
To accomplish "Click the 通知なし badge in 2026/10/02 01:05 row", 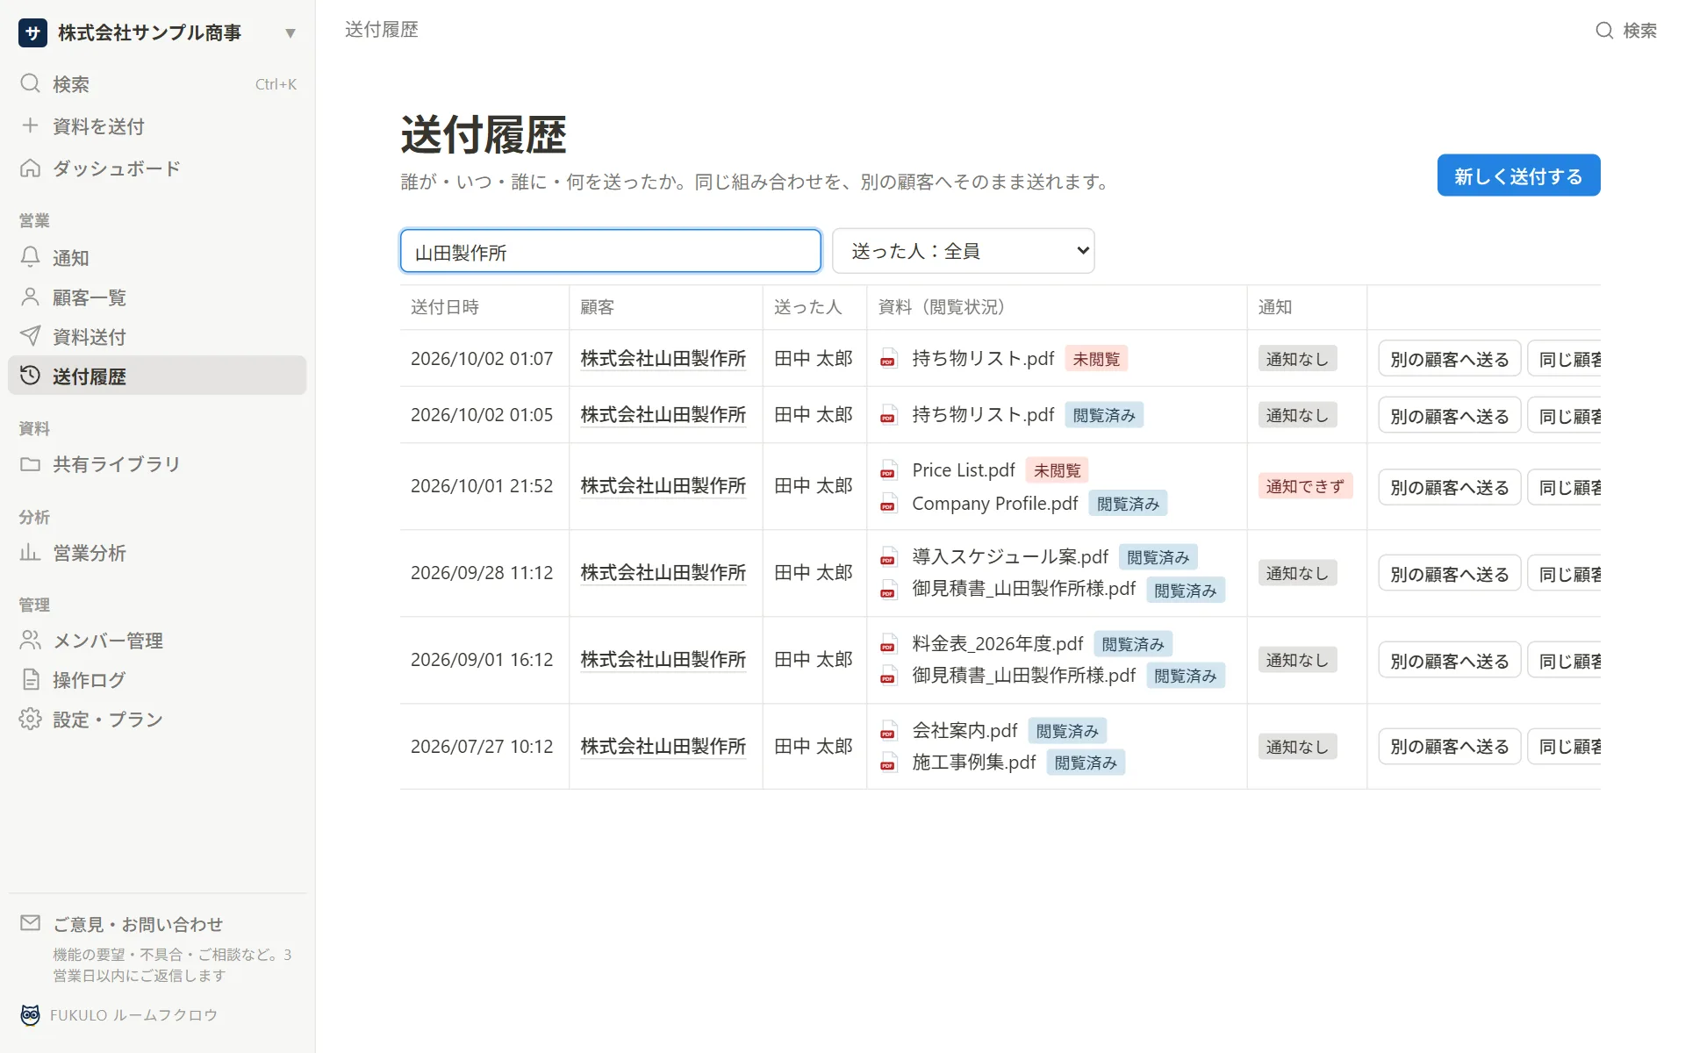I will pyautogui.click(x=1297, y=415).
